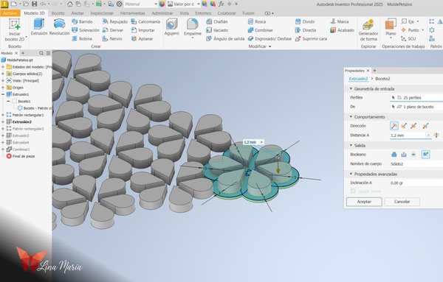
Task: Choose the Intersect boolean option
Action: [413, 155]
